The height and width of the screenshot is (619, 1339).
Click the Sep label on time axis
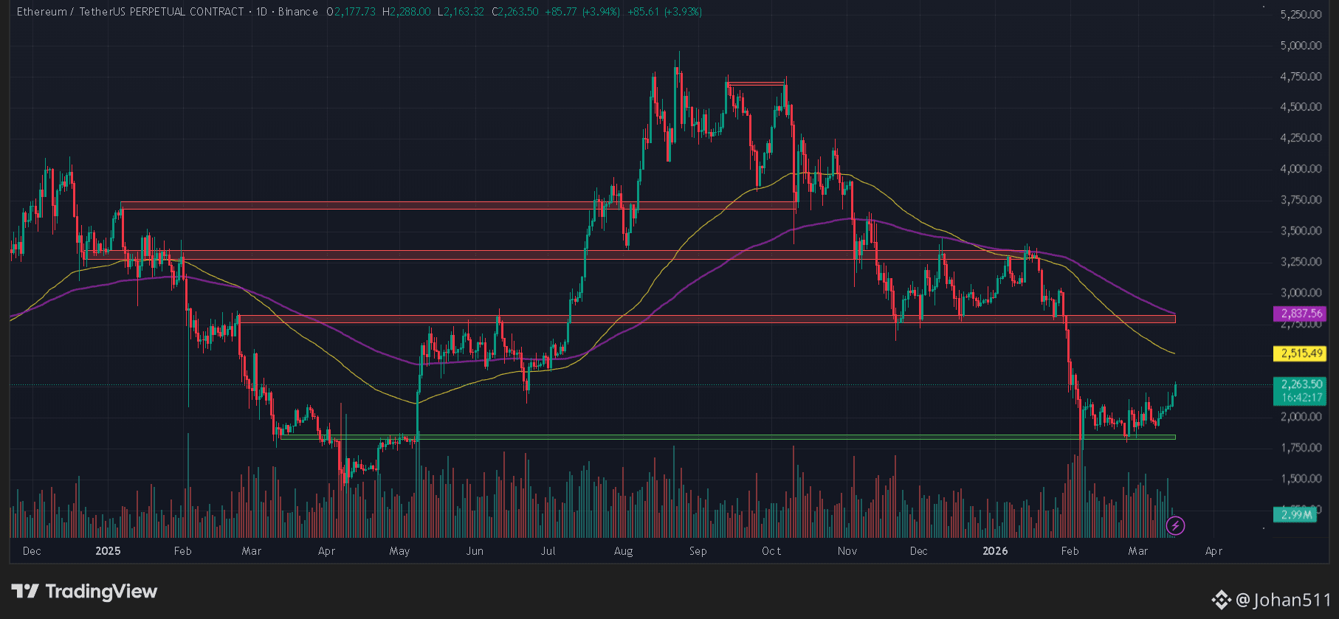pyautogui.click(x=698, y=551)
